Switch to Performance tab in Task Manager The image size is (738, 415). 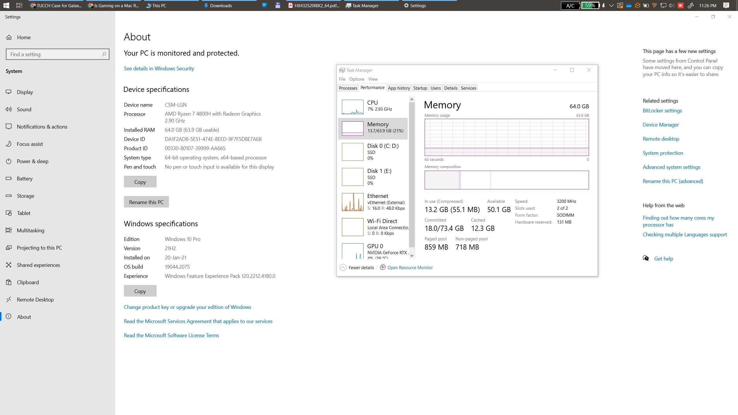[x=372, y=88]
